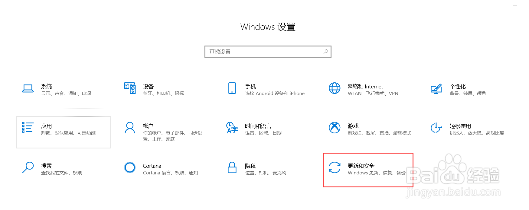Viewport: 529px width, 210px height.
Task: Open the 应用 list icon
Action: point(28,127)
